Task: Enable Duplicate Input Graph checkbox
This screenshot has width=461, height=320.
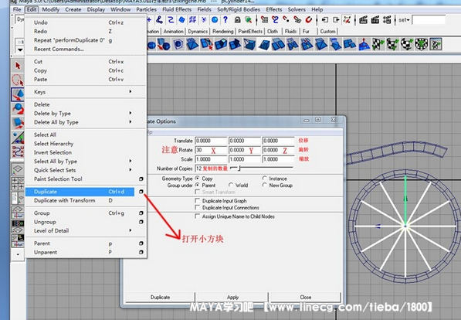Action: (x=197, y=200)
